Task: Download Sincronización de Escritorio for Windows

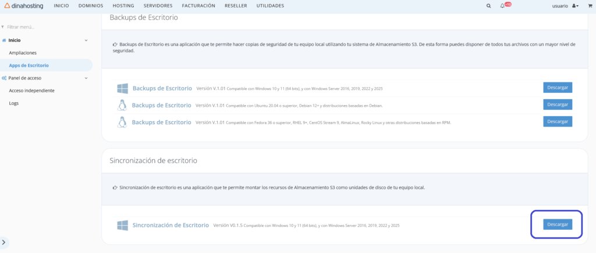Action: [x=557, y=224]
